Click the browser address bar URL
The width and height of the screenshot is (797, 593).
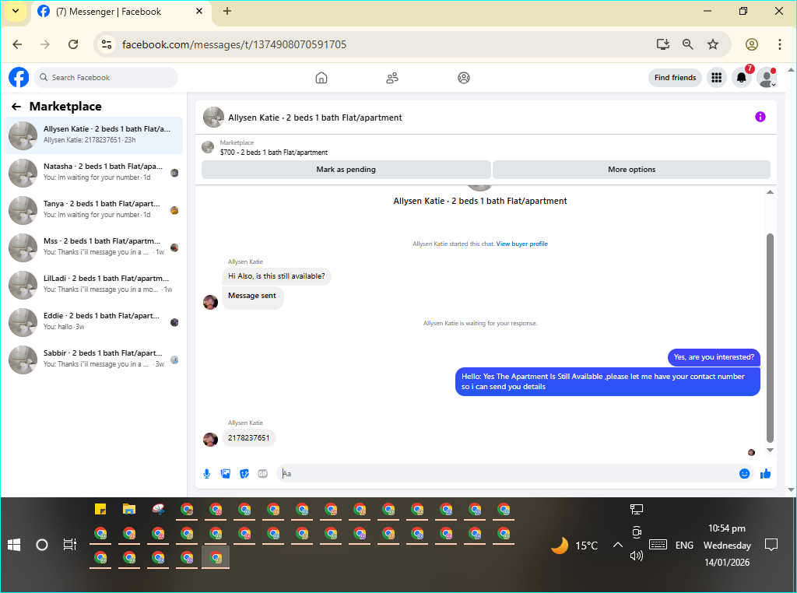[234, 44]
